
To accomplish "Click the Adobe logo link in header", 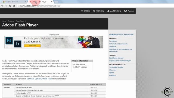I will (x=129, y=11).
